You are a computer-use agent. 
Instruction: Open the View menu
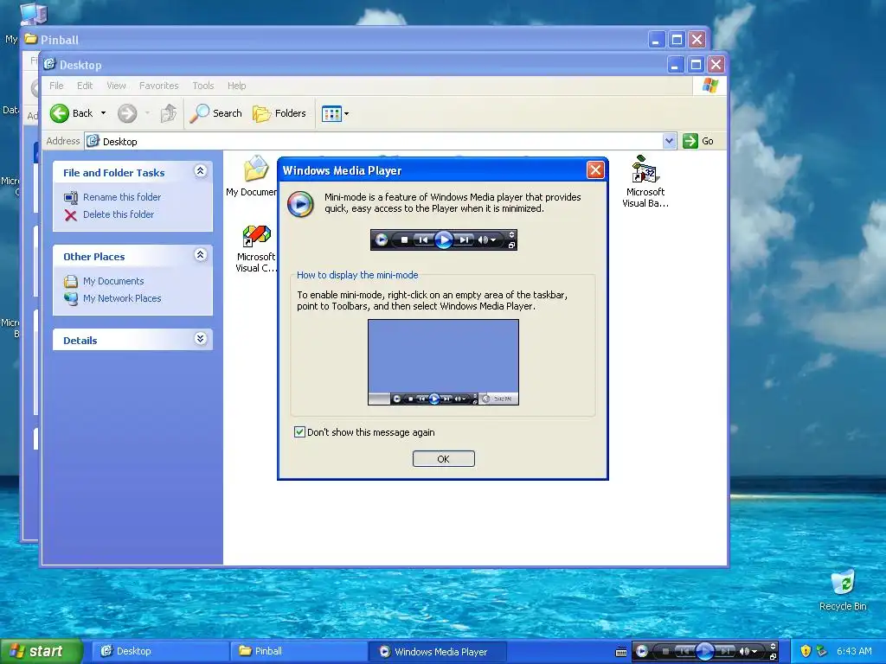116,86
